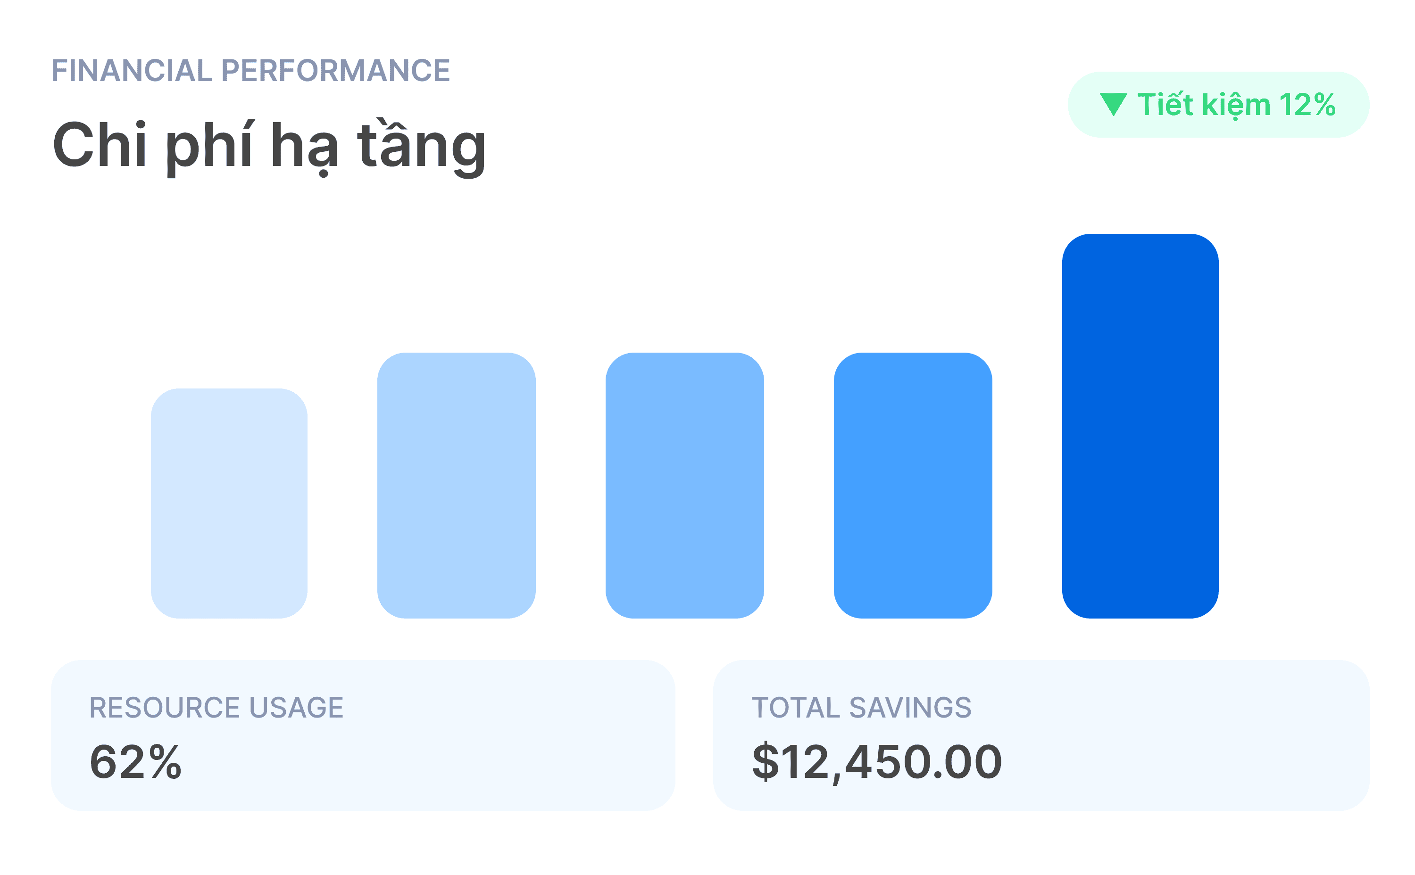This screenshot has width=1415, height=875.
Task: Open the Total Savings card
Action: pos(1041,735)
